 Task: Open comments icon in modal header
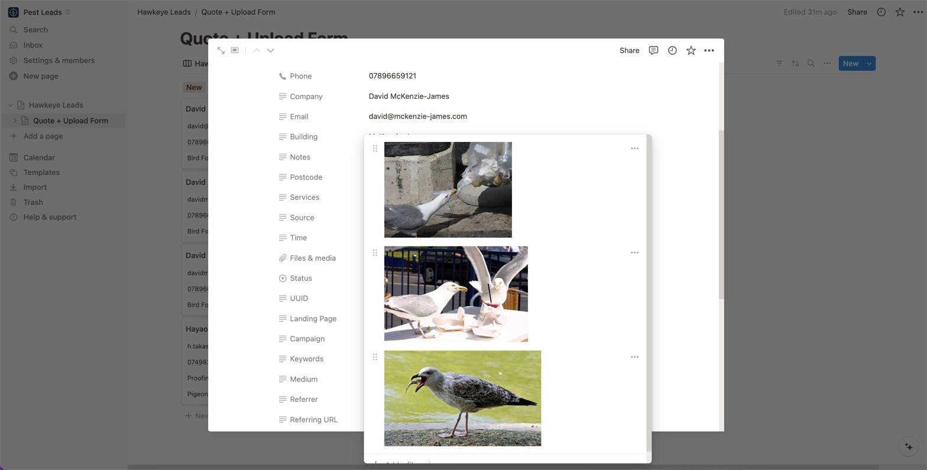[653, 51]
